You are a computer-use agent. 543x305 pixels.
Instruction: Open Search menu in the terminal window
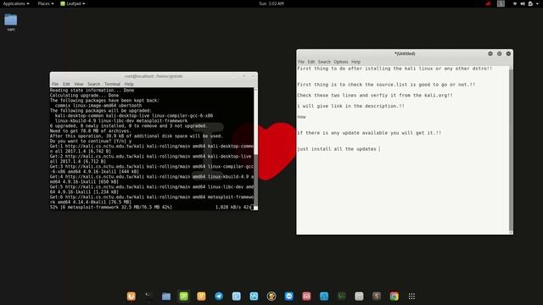coord(93,84)
